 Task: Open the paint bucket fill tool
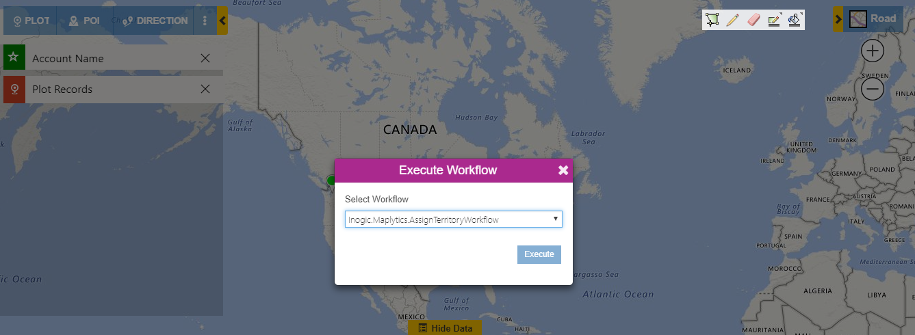tap(795, 20)
